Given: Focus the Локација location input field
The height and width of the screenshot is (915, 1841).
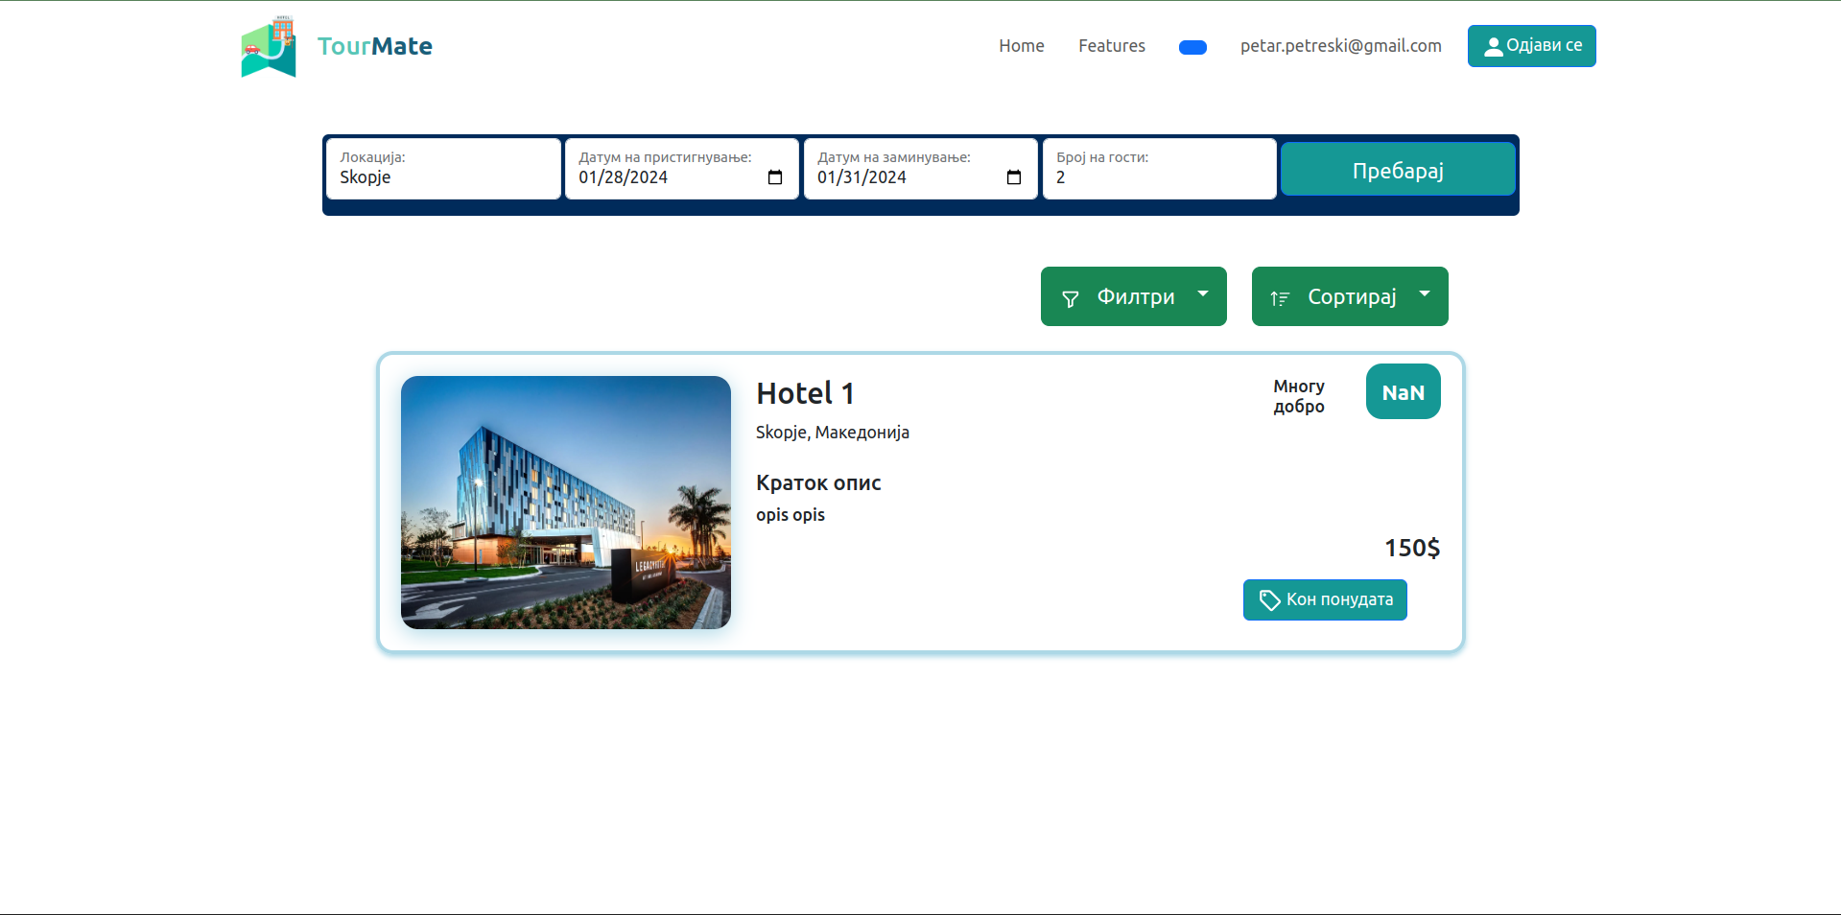Looking at the screenshot, I should coord(443,177).
